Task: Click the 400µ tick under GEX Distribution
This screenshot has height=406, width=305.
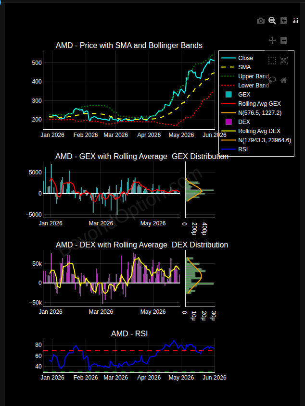Action: pos(205,229)
